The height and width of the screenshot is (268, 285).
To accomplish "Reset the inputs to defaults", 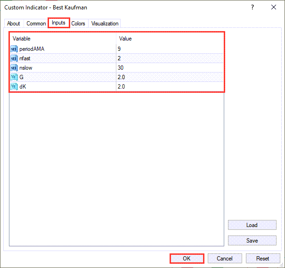I will (262, 258).
